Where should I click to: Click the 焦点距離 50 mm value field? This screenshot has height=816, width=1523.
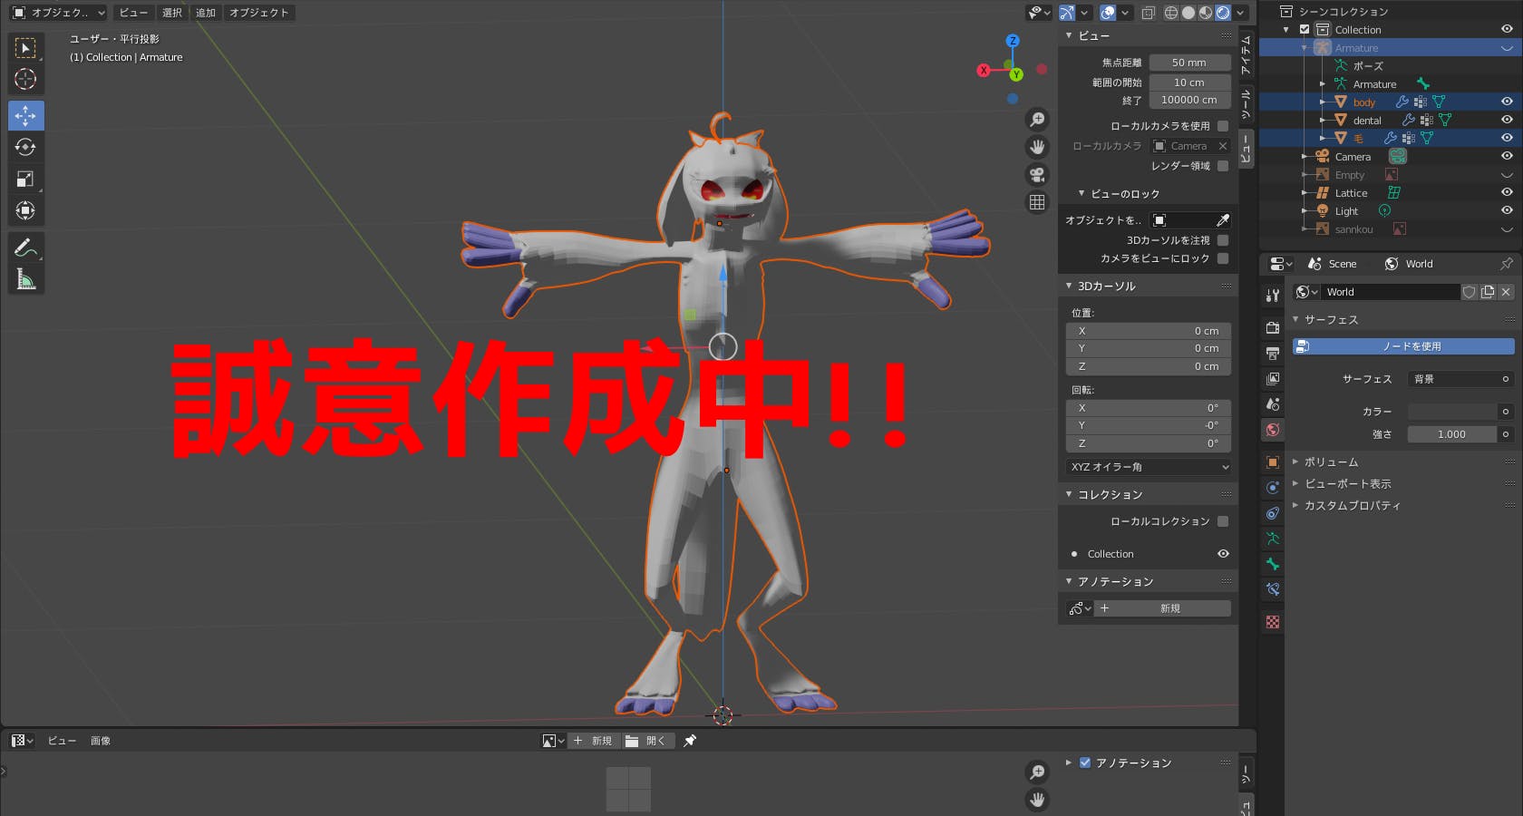(x=1188, y=62)
